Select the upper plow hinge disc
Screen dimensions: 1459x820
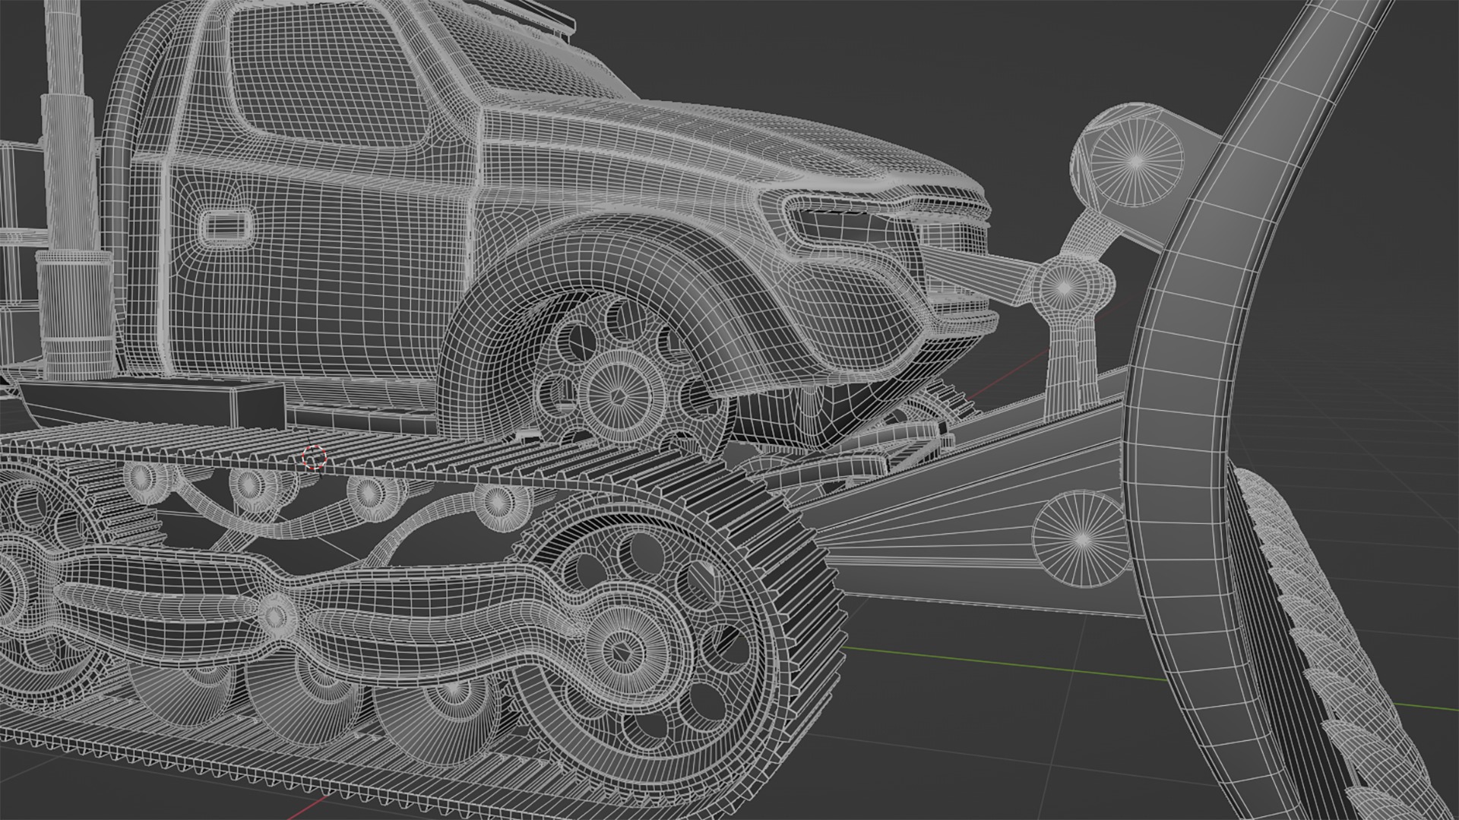pyautogui.click(x=1137, y=160)
